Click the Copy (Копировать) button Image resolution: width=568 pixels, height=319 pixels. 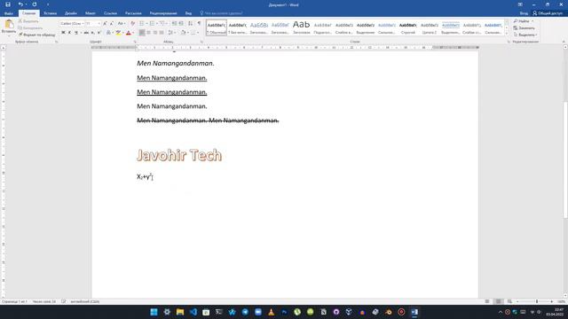click(30, 27)
